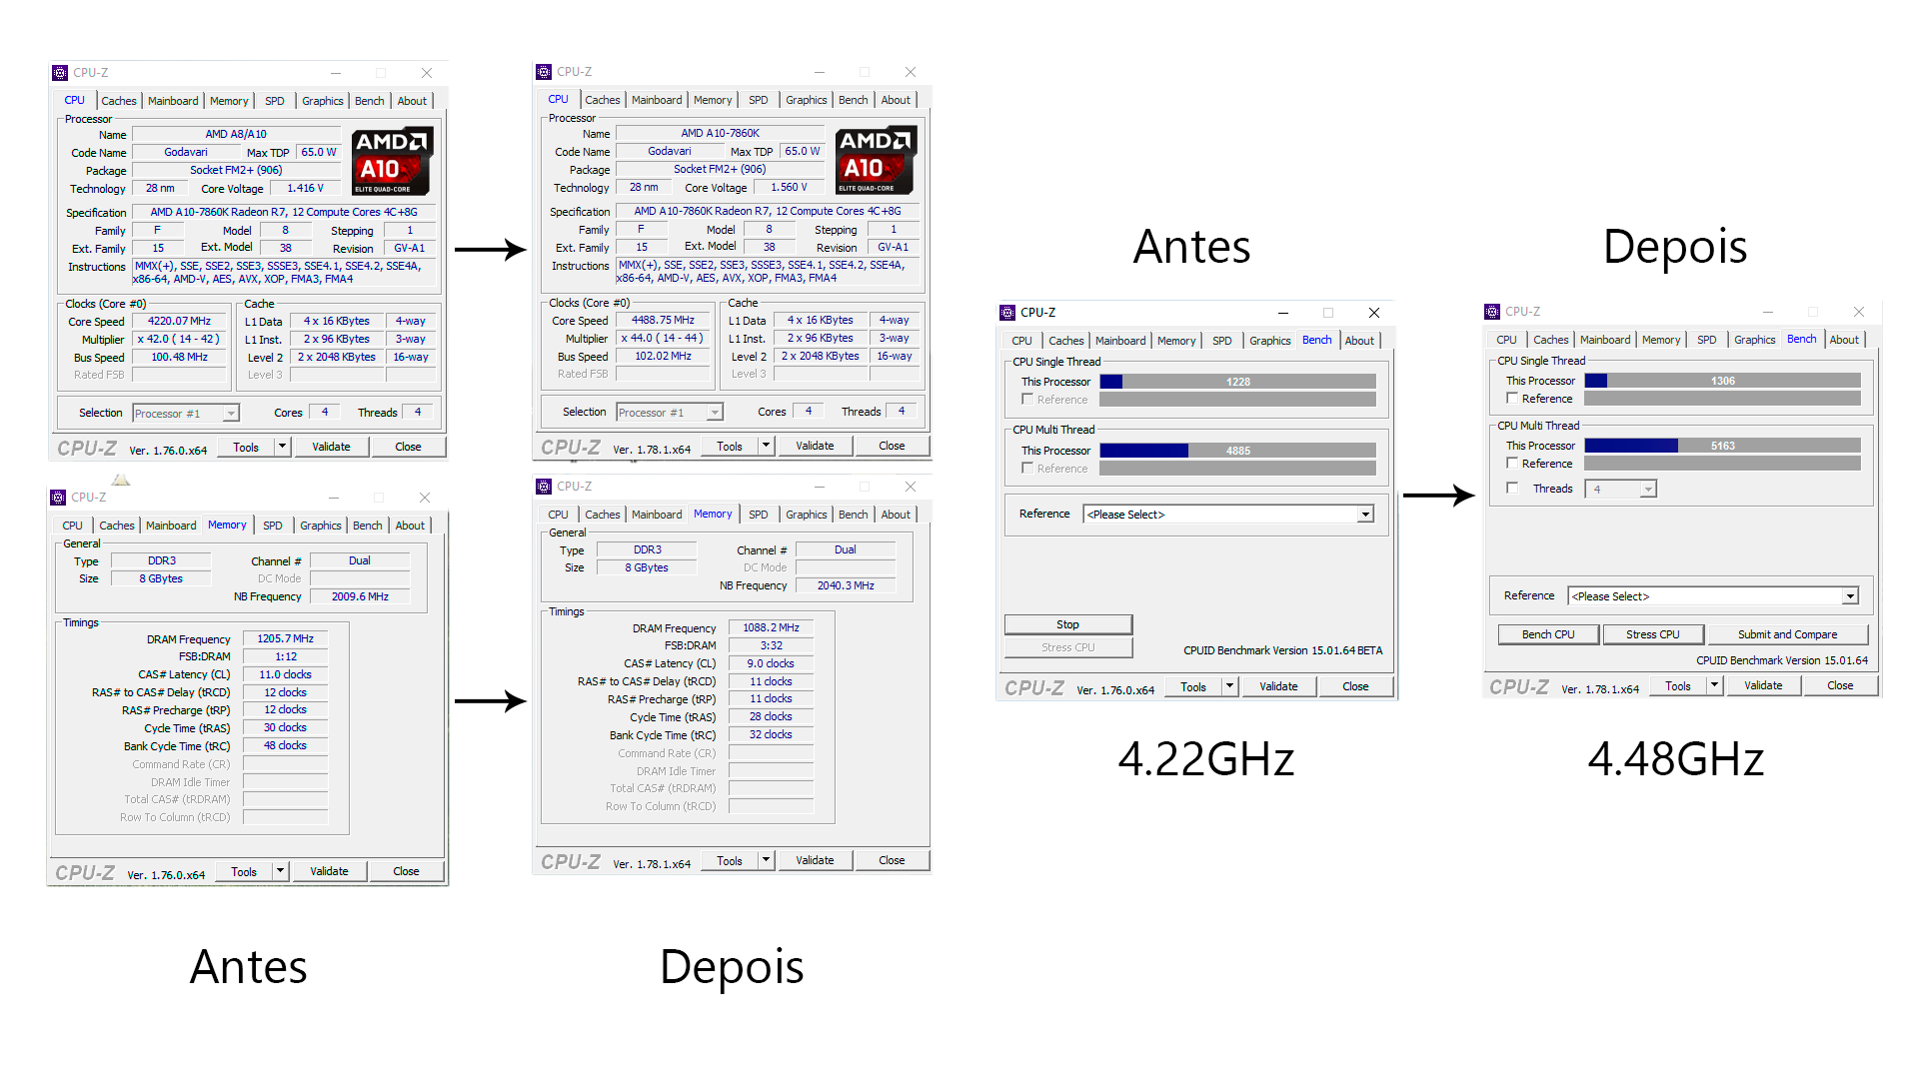Image resolution: width=1919 pixels, height=1079 pixels.
Task: Click Validate button in Antes Bench window
Action: click(1278, 687)
